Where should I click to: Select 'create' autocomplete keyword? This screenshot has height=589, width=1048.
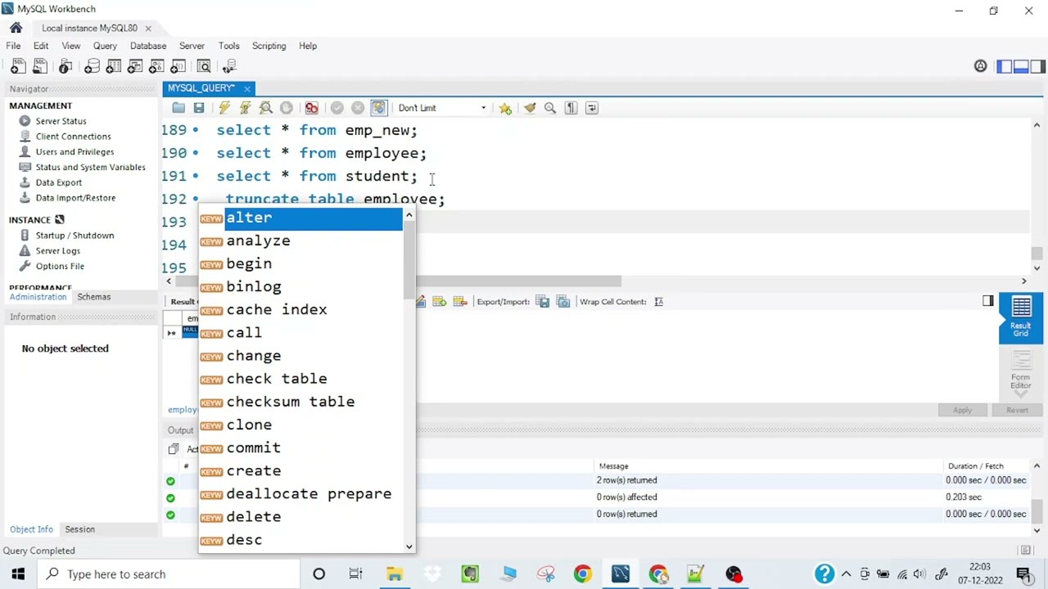300,471
